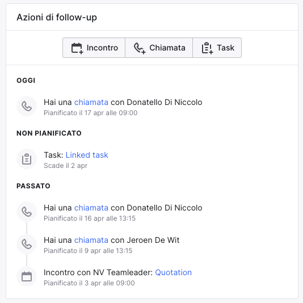Add a new Incontro follow-up

coord(94,48)
